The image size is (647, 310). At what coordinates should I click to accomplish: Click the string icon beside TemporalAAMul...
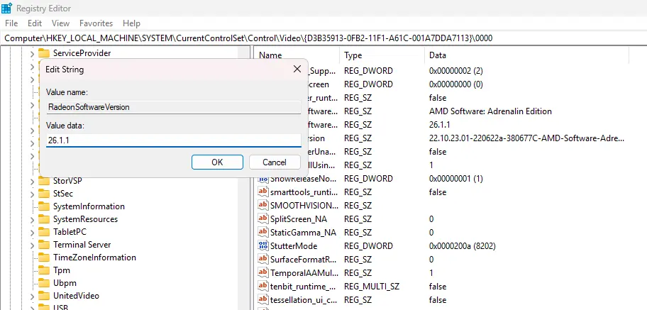click(262, 273)
